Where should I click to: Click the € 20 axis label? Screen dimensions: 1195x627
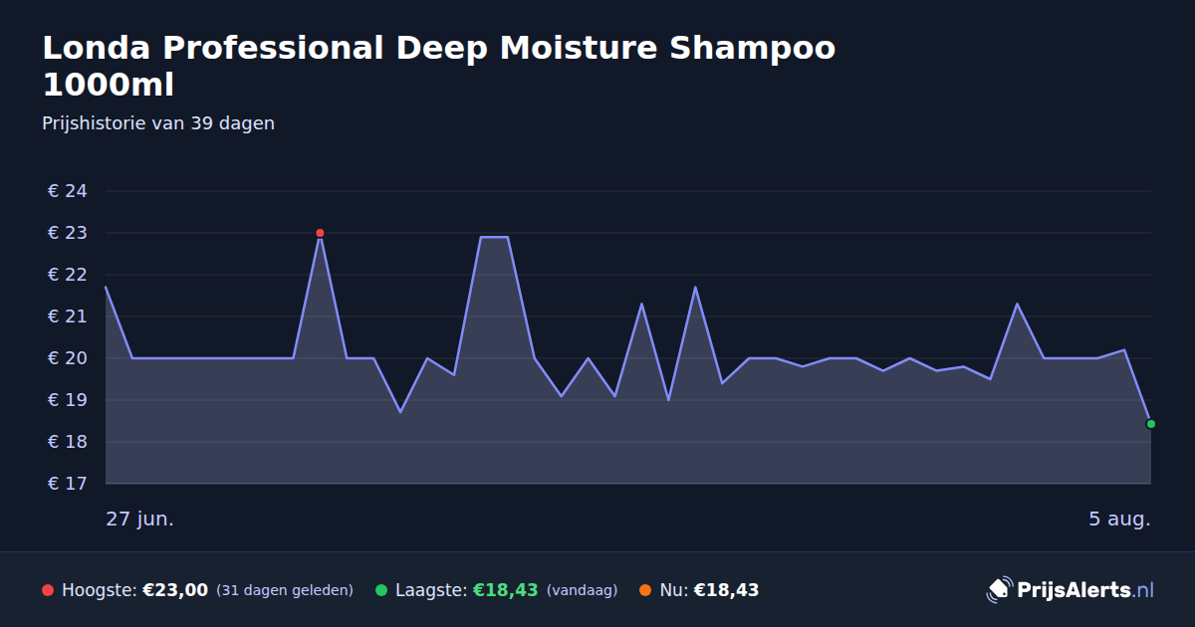click(68, 358)
